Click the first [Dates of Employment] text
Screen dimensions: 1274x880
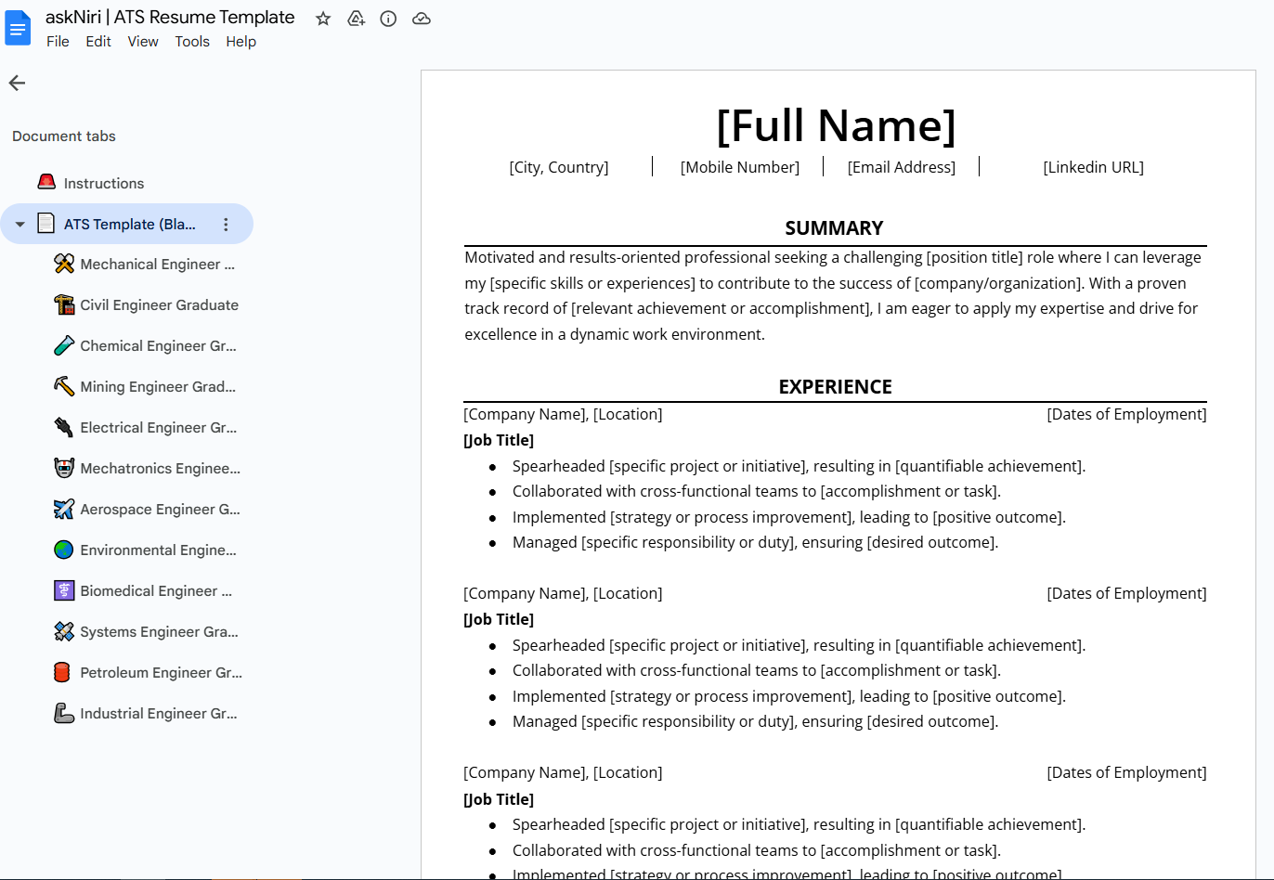click(1126, 414)
